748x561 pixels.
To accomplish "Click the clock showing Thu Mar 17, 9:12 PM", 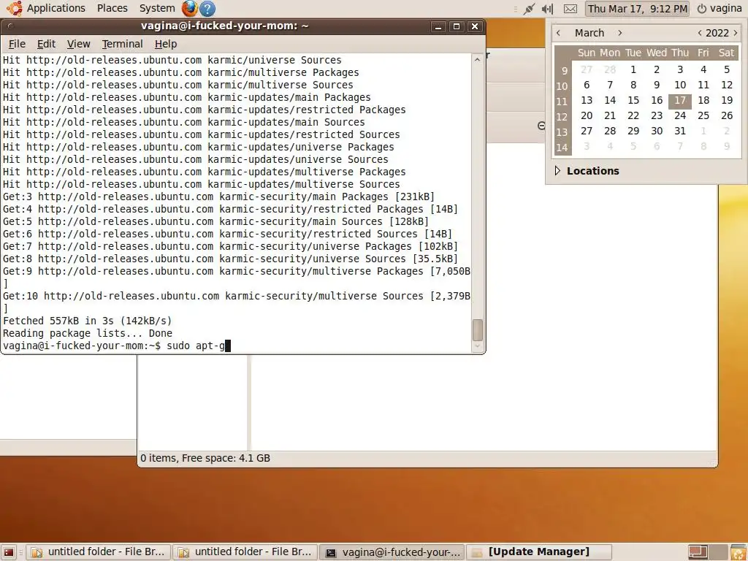I will tap(637, 9).
